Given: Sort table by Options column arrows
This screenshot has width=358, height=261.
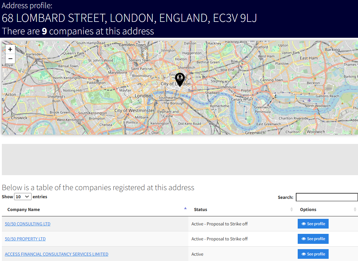Looking at the screenshot, I should [x=355, y=209].
